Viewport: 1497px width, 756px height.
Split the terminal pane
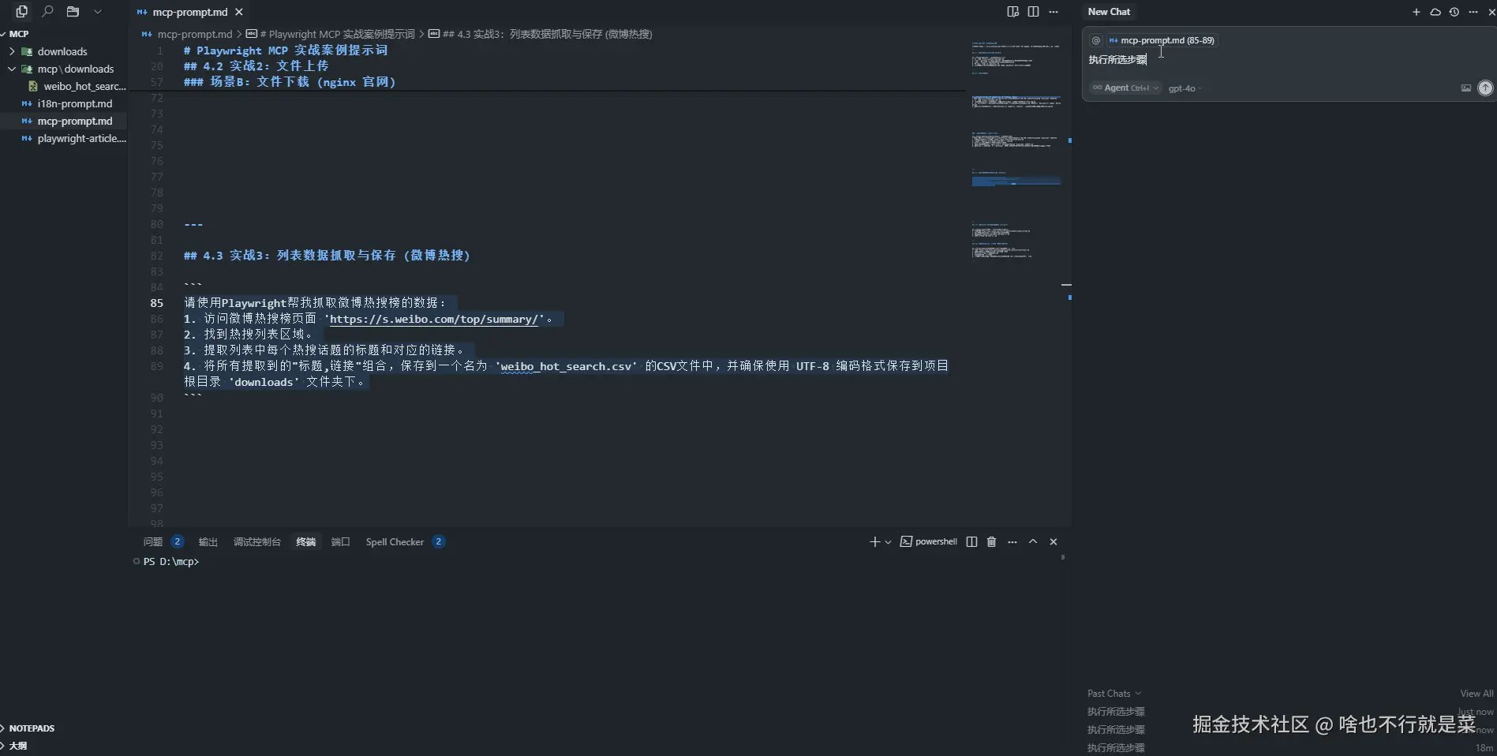coord(971,541)
